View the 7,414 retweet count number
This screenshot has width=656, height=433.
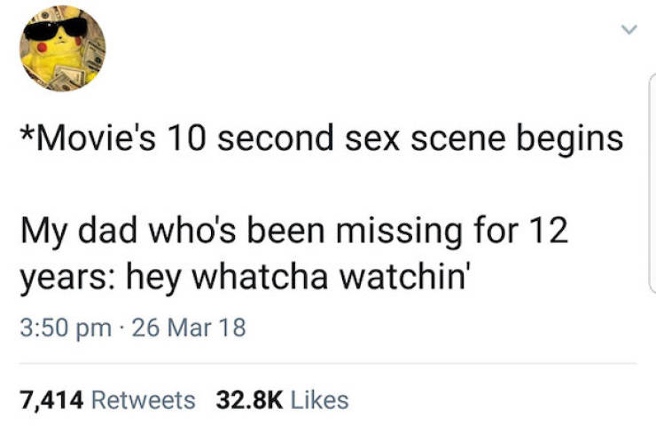(x=51, y=400)
